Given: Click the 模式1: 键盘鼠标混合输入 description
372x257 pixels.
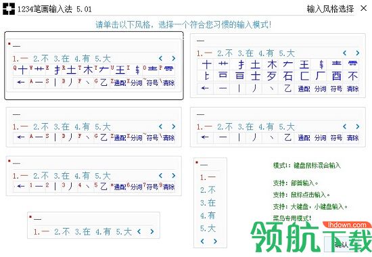Looking at the screenshot, I should [x=307, y=166].
